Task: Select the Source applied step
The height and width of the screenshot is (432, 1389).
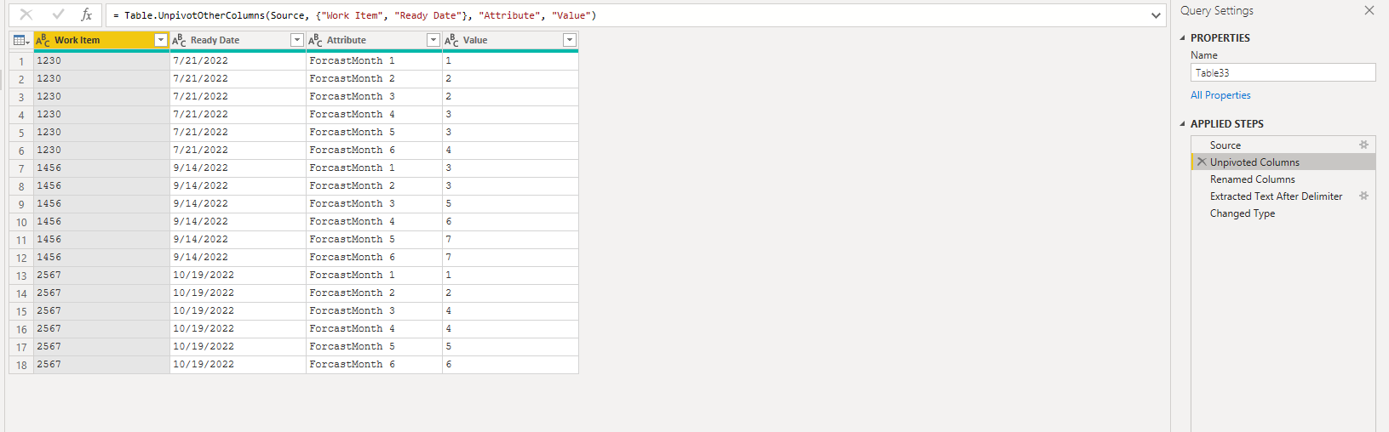Action: tap(1283, 145)
